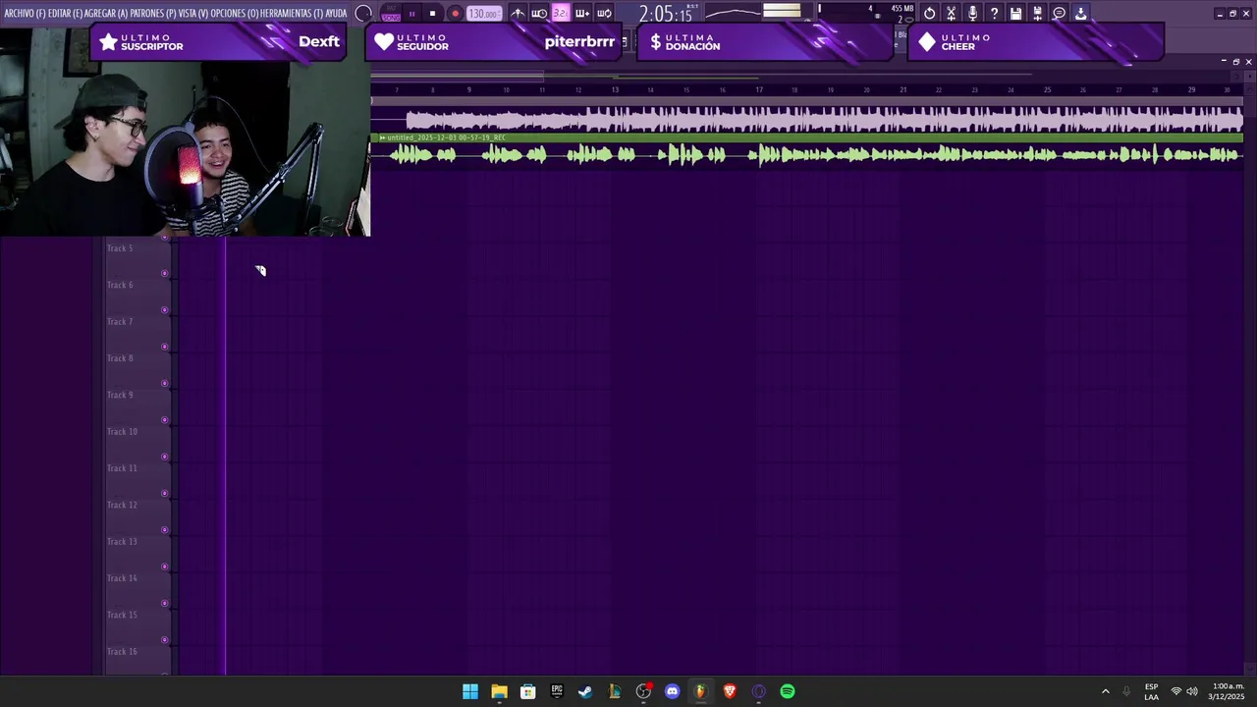The height and width of the screenshot is (707, 1257).
Task: Open the OPCIONES (O) menu
Action: [x=235, y=14]
